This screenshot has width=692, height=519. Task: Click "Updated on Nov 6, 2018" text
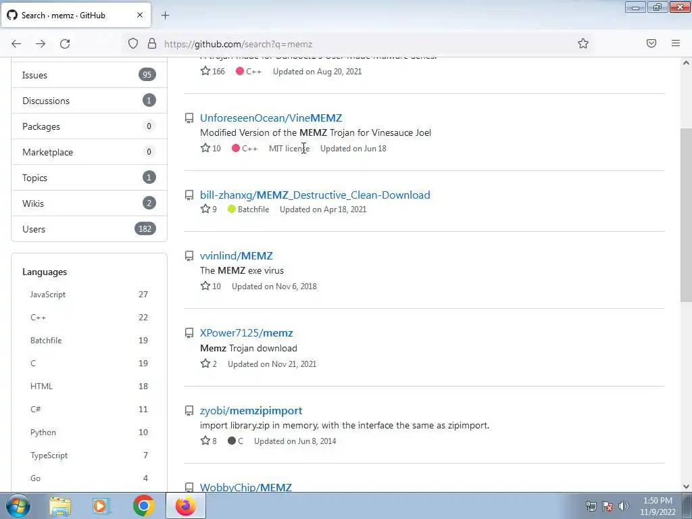point(274,287)
